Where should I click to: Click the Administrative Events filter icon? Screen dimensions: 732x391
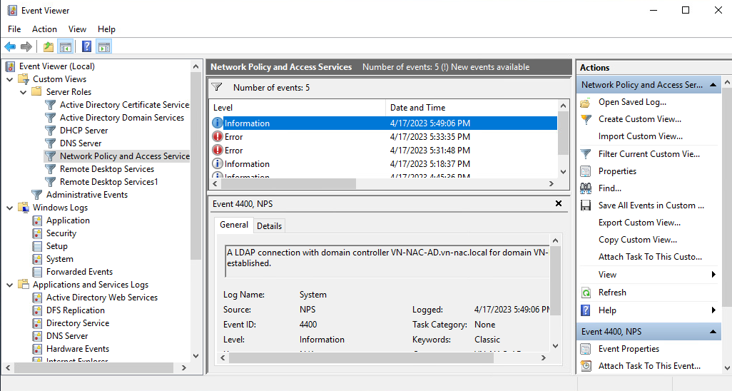point(36,195)
